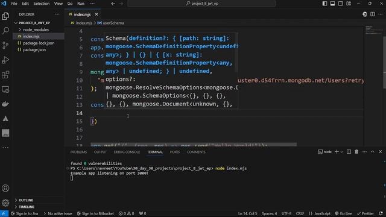Open the Go menu
The width and height of the screenshot is (386, 217).
tap(70, 4)
